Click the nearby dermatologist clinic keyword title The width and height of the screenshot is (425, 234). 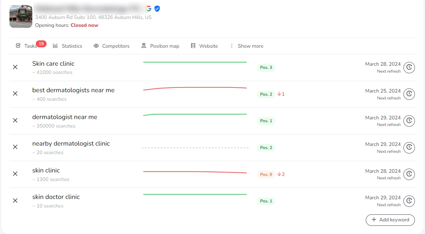(x=71, y=144)
